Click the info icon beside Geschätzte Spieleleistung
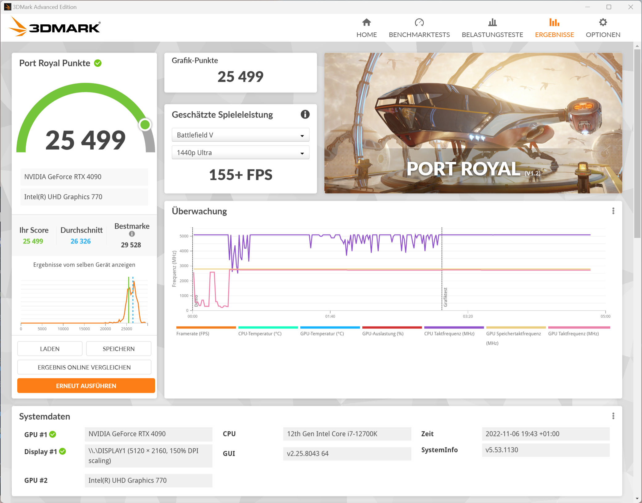This screenshot has width=642, height=503. point(305,114)
